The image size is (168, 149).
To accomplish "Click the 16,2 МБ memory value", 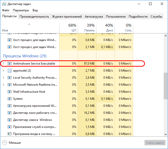I will coord(89,113).
